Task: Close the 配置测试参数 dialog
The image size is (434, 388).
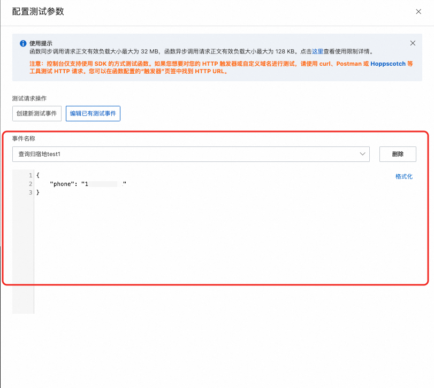Action: click(418, 12)
